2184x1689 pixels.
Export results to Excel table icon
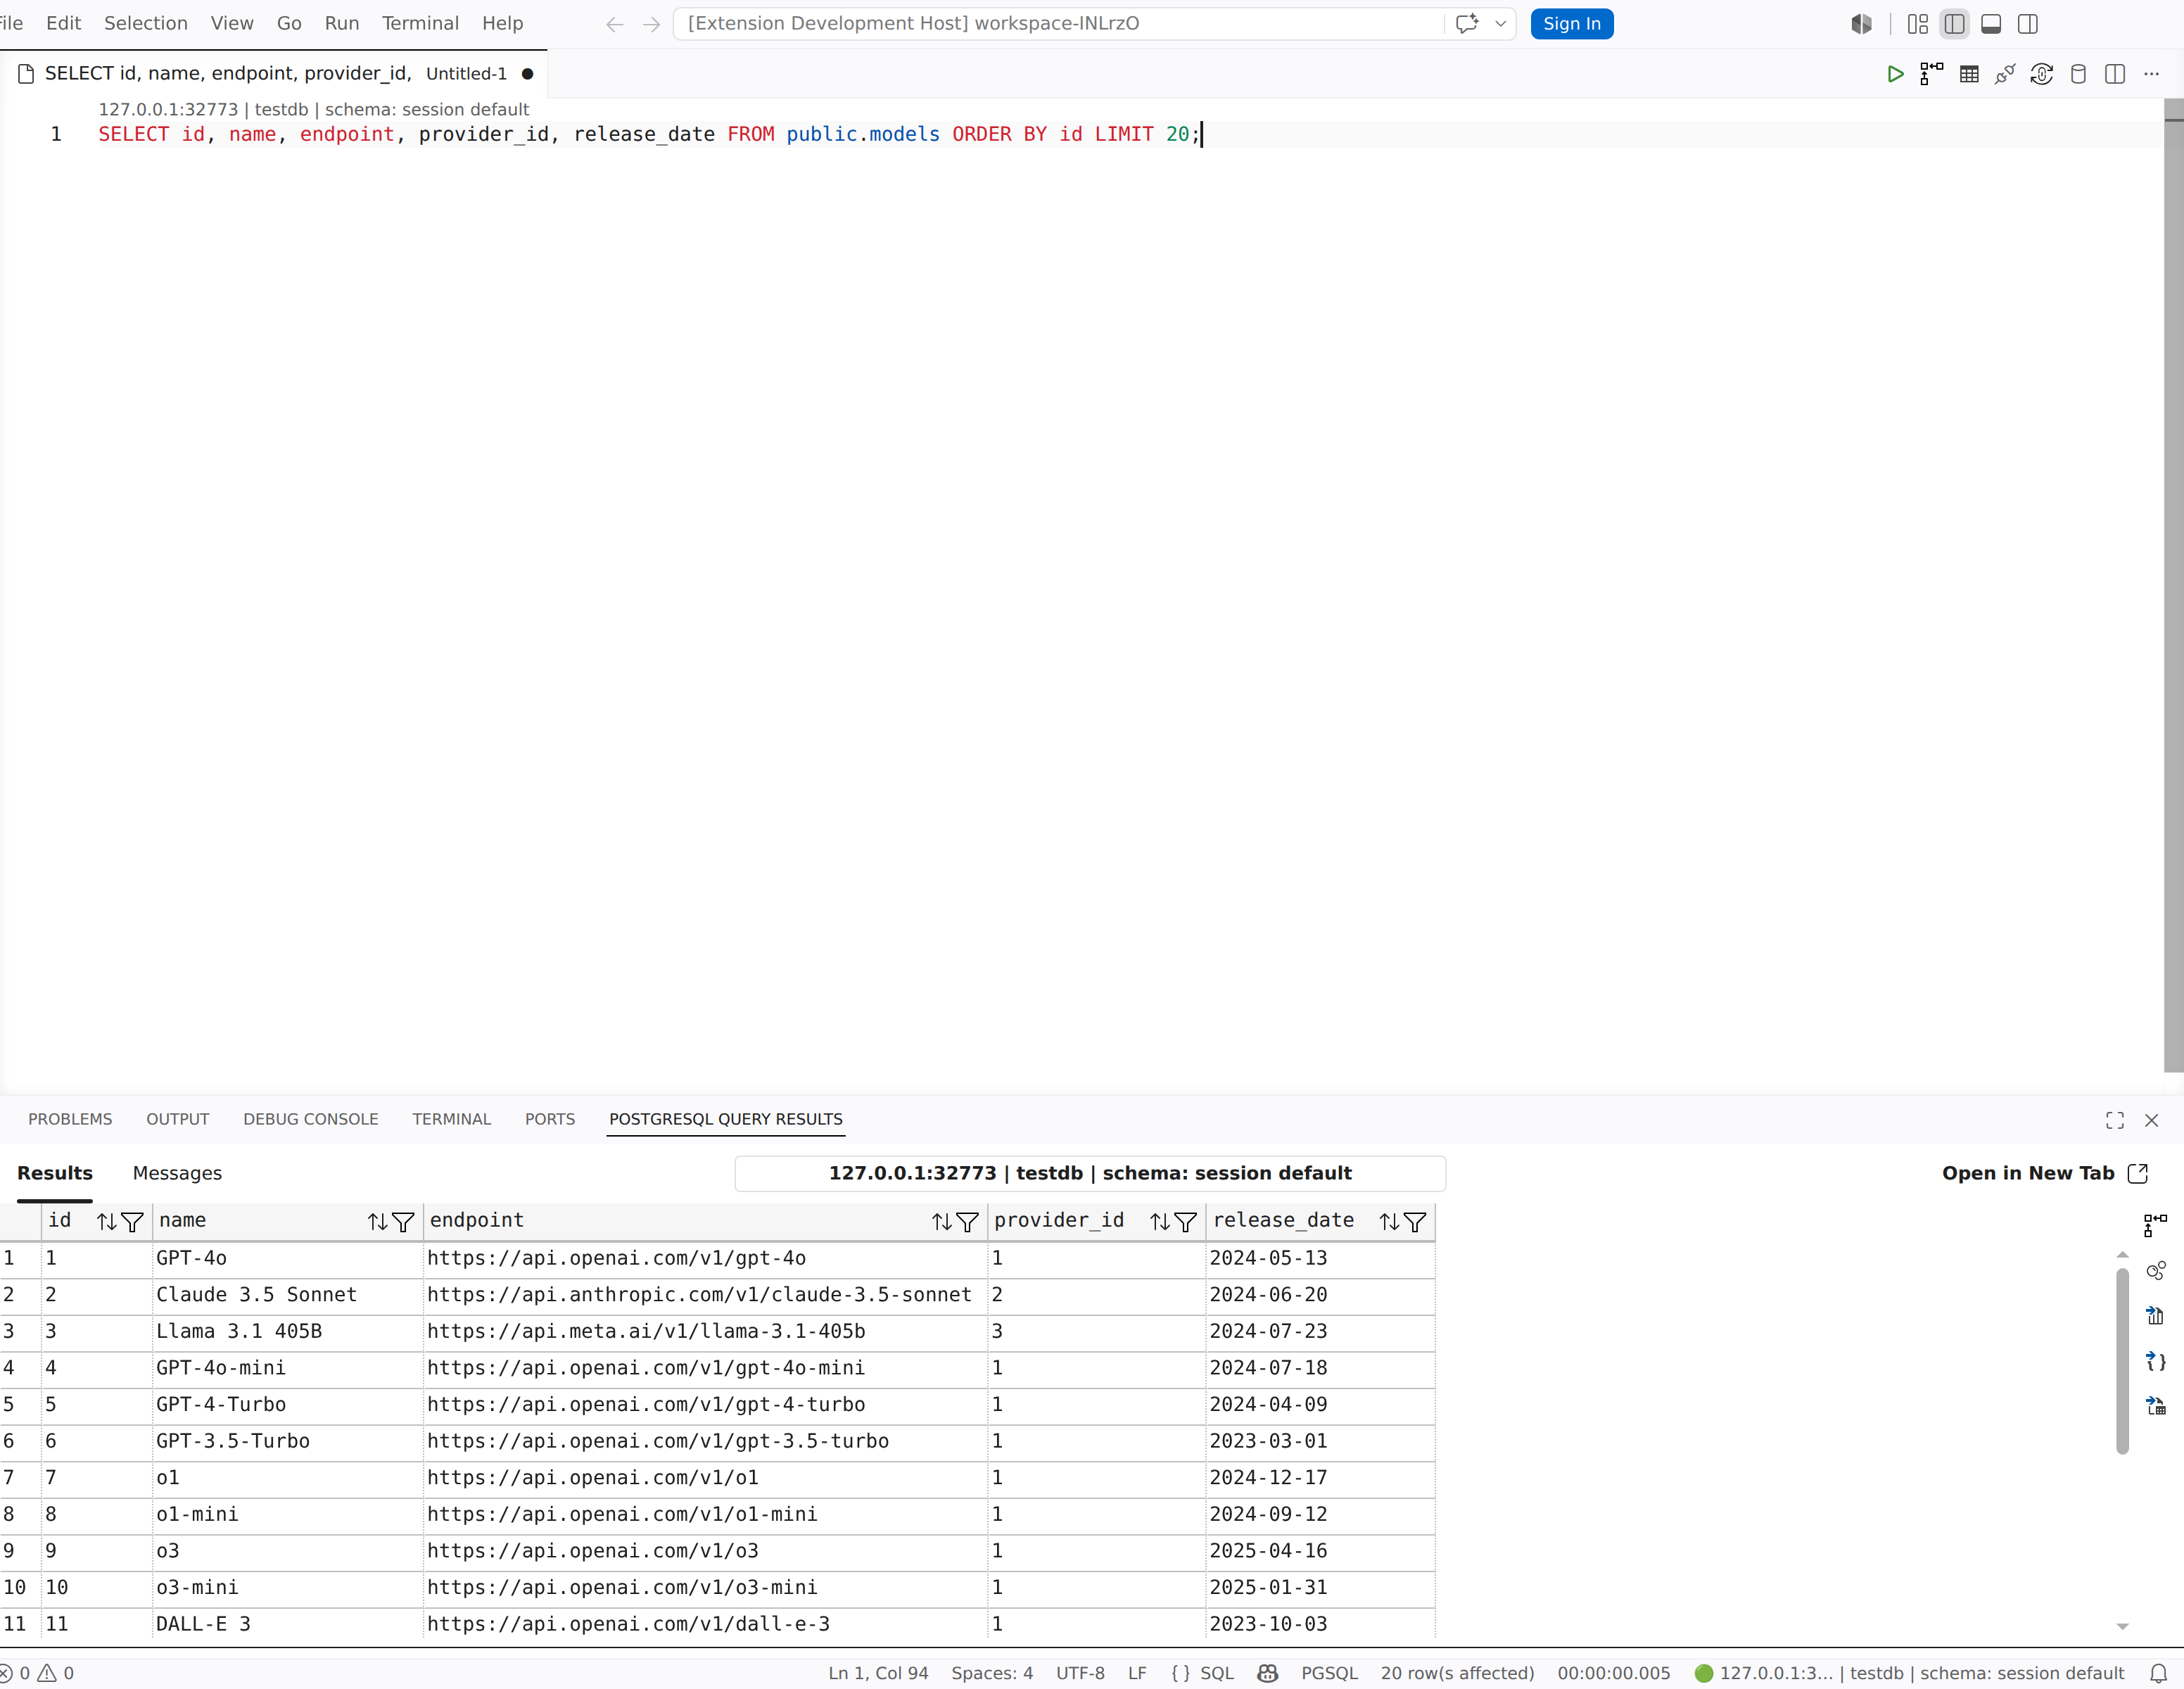pyautogui.click(x=2155, y=1406)
